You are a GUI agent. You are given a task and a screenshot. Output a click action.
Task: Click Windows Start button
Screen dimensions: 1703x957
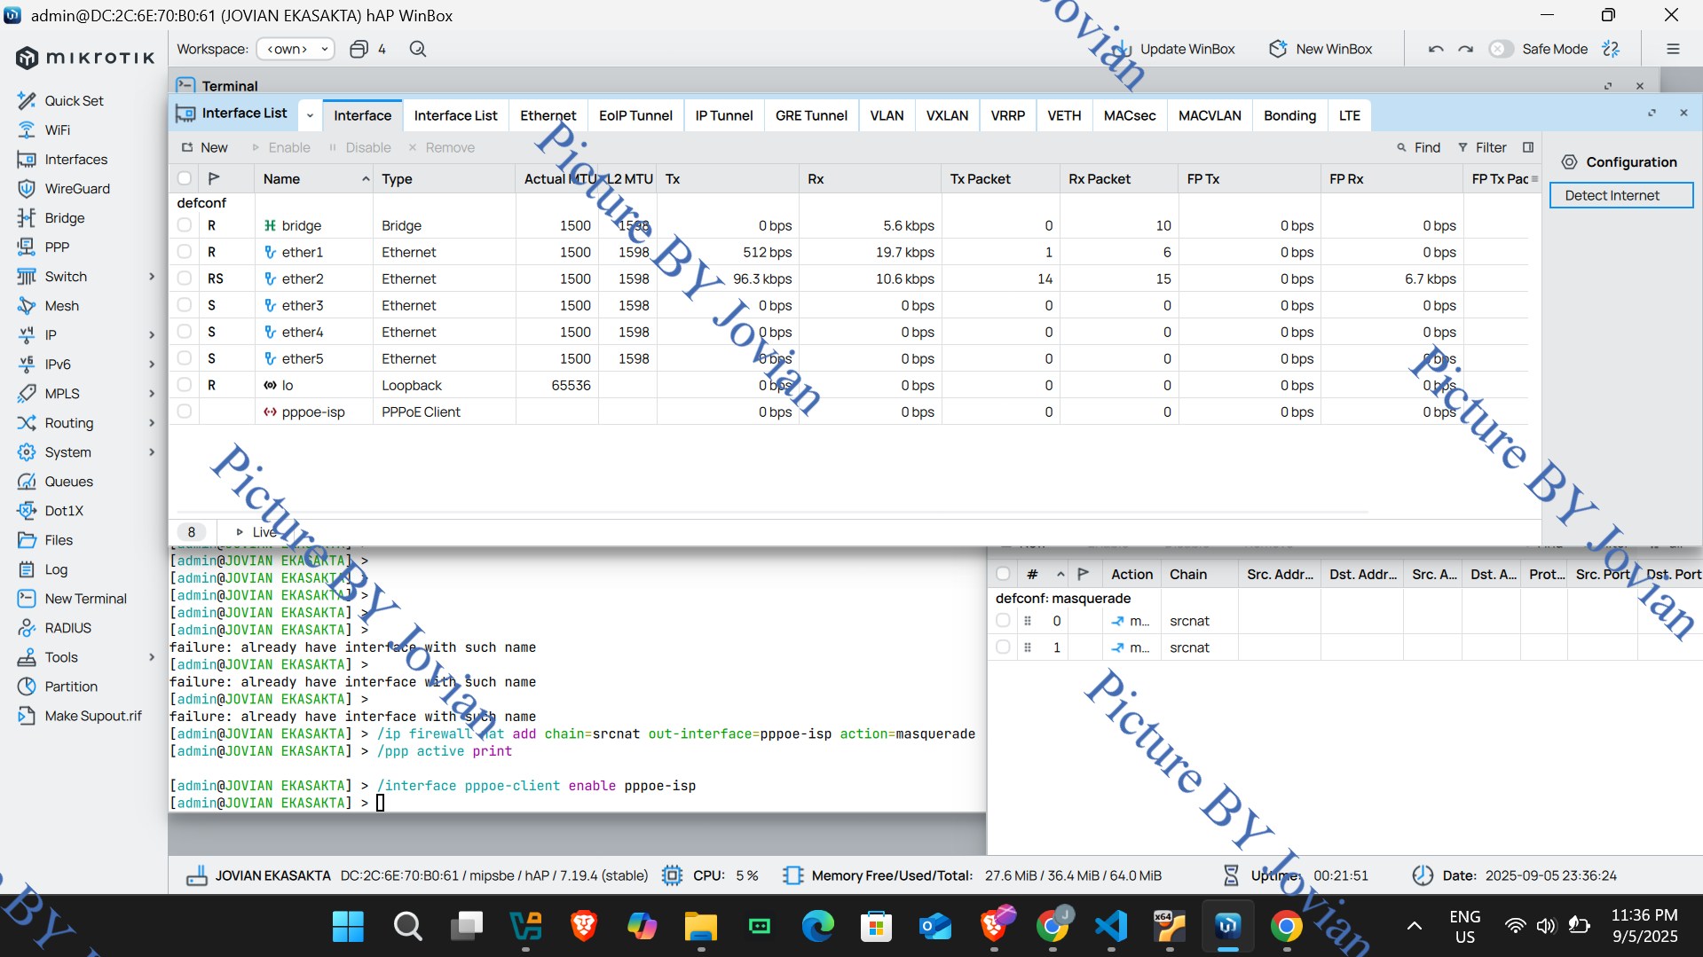coord(348,927)
